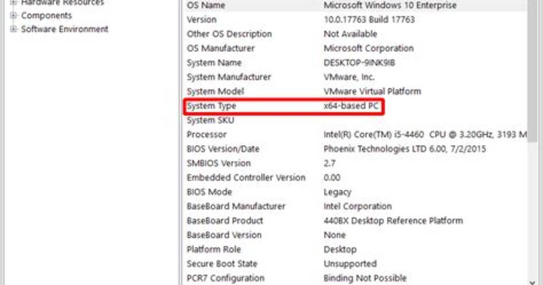Select the System Type label
This screenshot has width=543, height=285.
pyautogui.click(x=212, y=106)
